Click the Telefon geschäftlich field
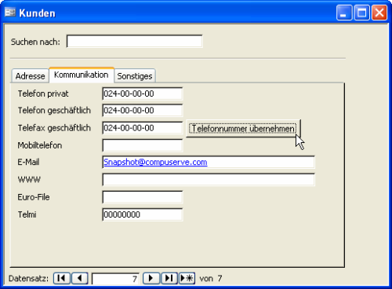Screen dimensions: 392x289 click(143, 110)
